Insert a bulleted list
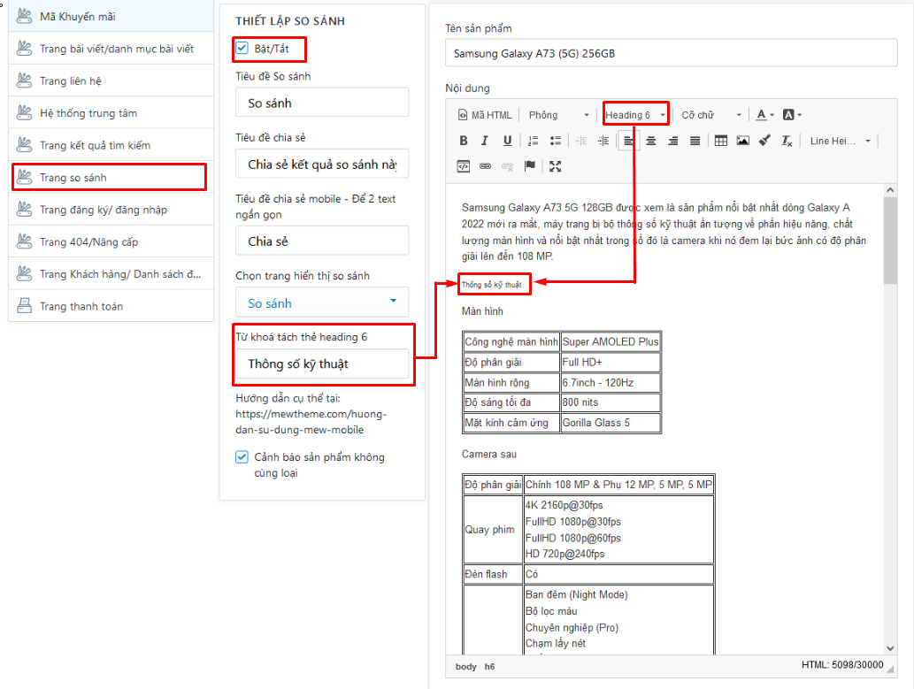 (x=556, y=141)
